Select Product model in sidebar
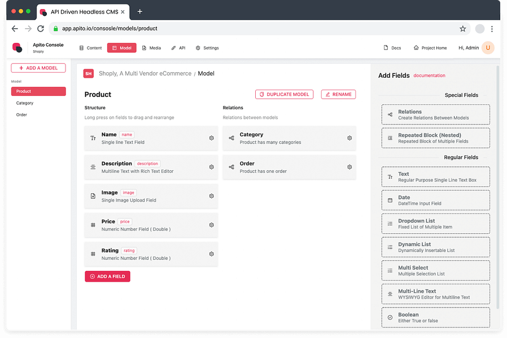 click(x=38, y=91)
